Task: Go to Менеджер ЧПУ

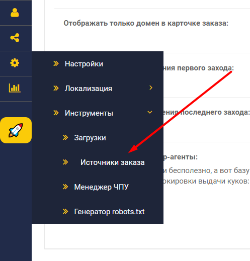Action: pyautogui.click(x=102, y=187)
